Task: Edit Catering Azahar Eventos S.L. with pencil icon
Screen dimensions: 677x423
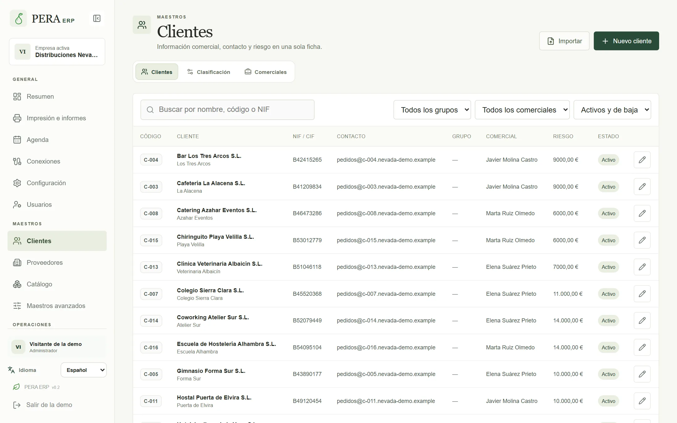Action: [642, 213]
